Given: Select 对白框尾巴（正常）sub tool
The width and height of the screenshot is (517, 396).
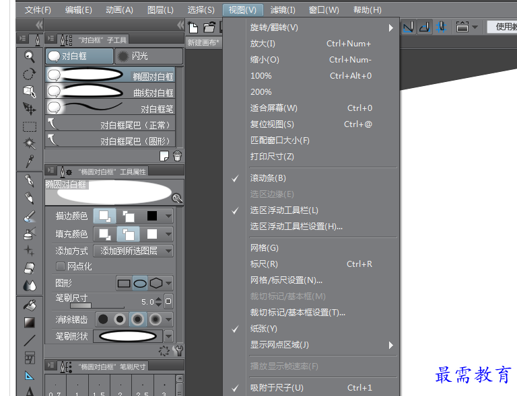Looking at the screenshot, I should pos(110,124).
